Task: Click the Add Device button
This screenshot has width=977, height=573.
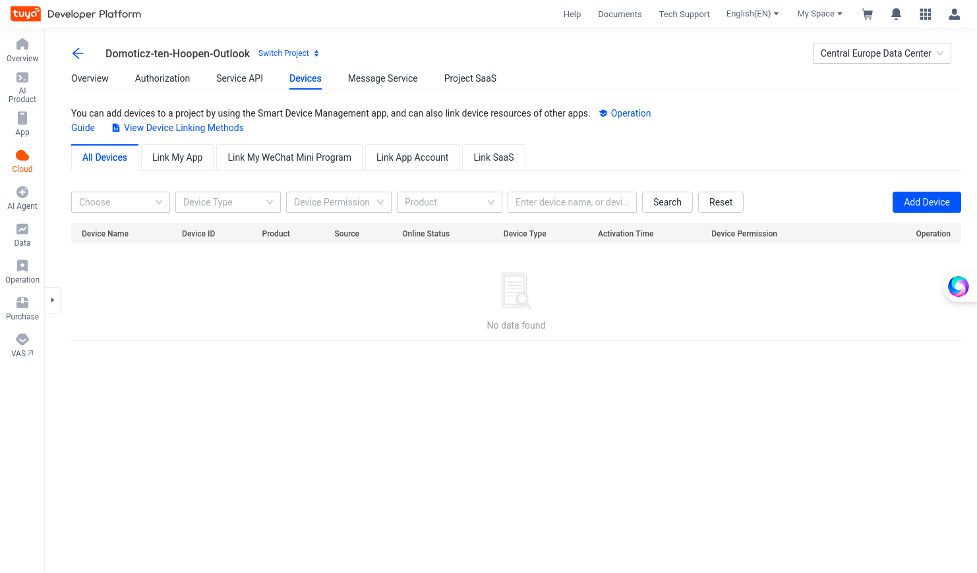Action: 926,202
